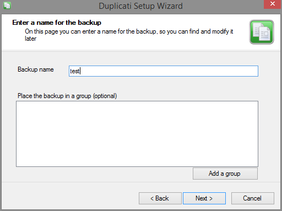Click the green Duplicati logo in the header
This screenshot has width=282, height=211.
pyautogui.click(x=262, y=32)
